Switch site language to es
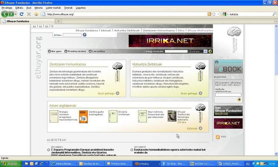Viewport: 278px width, 167px height. click(41, 26)
